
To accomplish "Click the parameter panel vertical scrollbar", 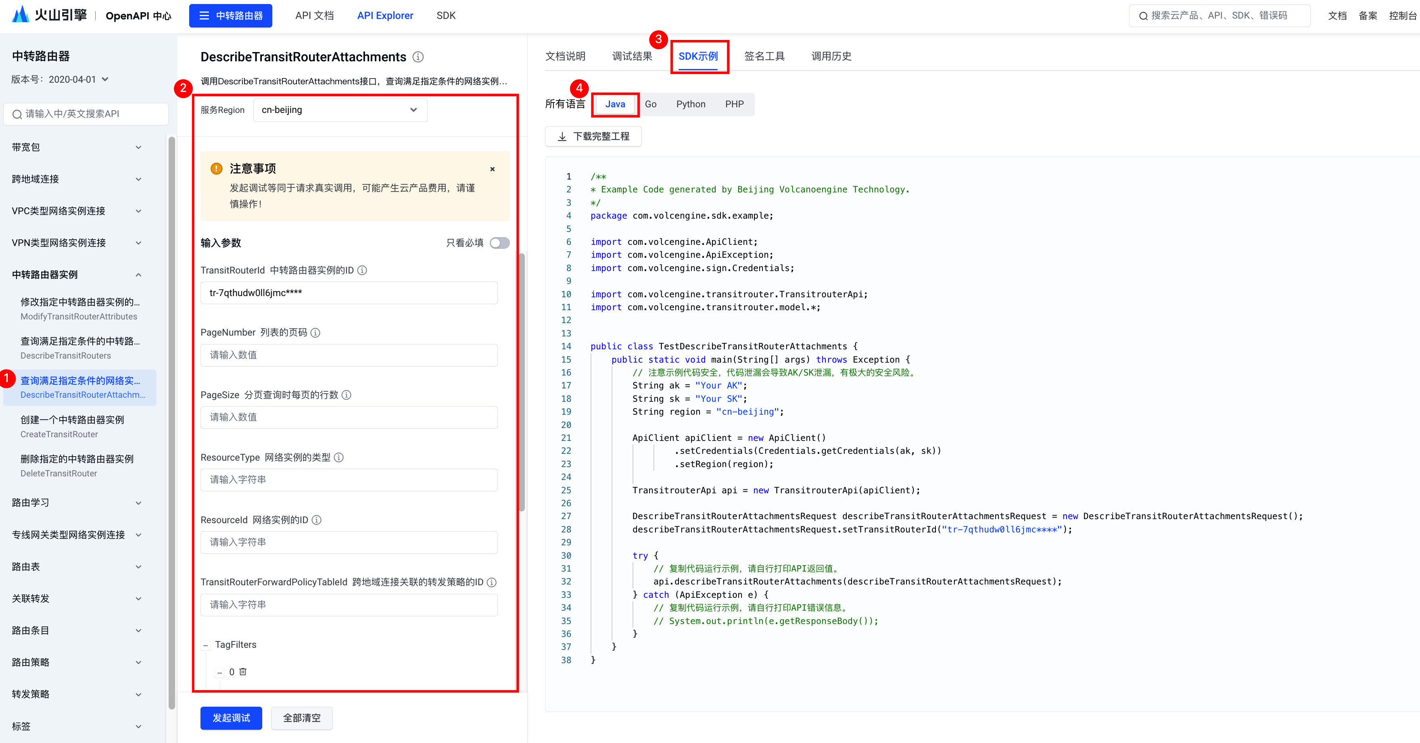I will [522, 382].
